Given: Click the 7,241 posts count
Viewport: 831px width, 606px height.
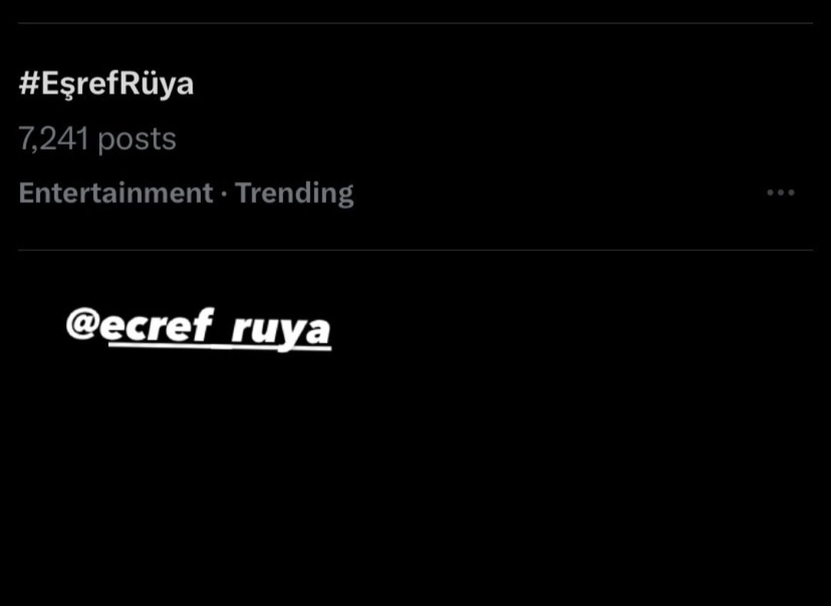Looking at the screenshot, I should tap(98, 139).
